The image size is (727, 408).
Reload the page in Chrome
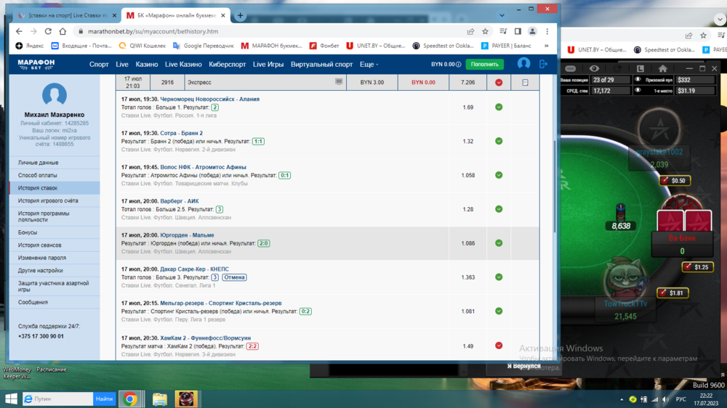(48, 31)
